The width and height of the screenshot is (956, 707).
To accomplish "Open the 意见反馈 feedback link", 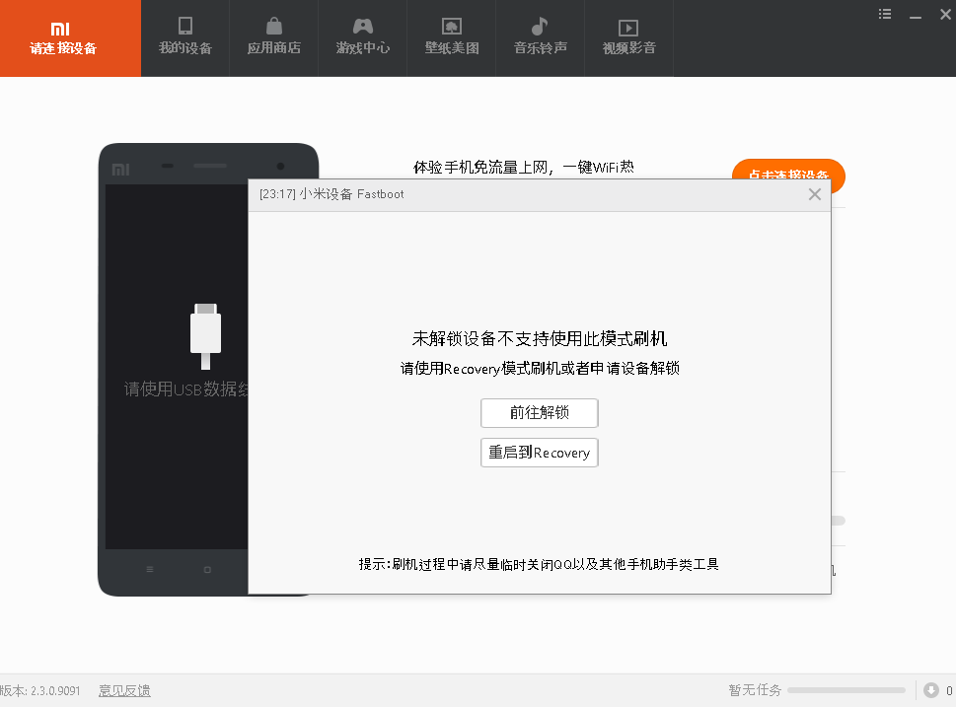I will tap(124, 690).
